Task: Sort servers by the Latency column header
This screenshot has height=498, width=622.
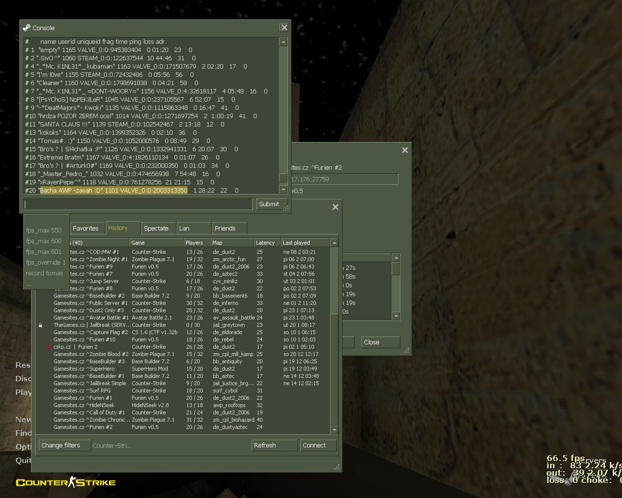Action: point(267,243)
